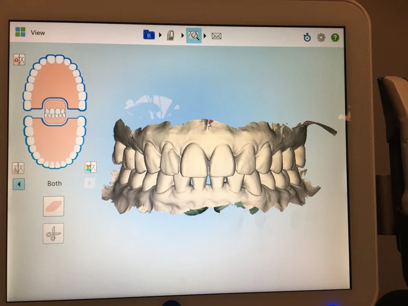Click the previous arrow left of Both
The width and height of the screenshot is (408, 306).
[x=19, y=184]
